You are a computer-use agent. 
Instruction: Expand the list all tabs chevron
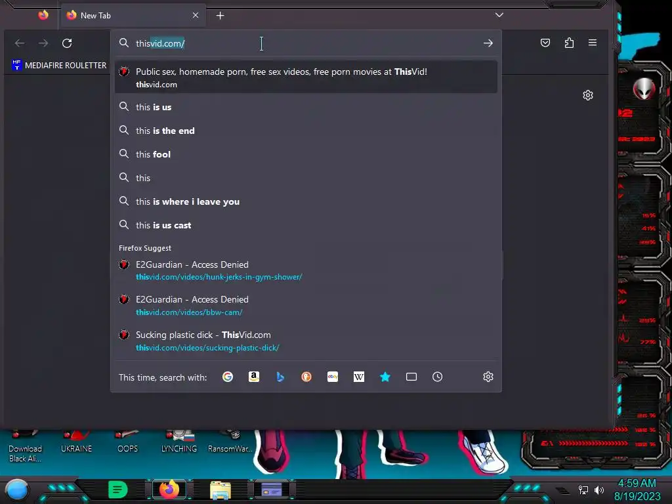pos(499,15)
